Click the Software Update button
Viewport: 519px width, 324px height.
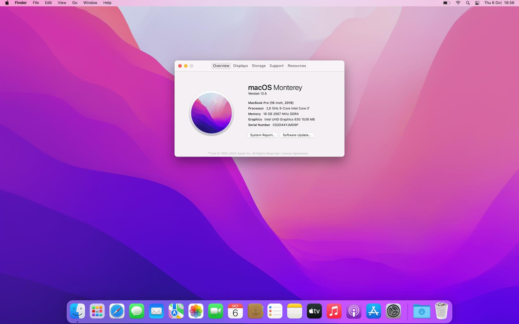click(x=297, y=135)
